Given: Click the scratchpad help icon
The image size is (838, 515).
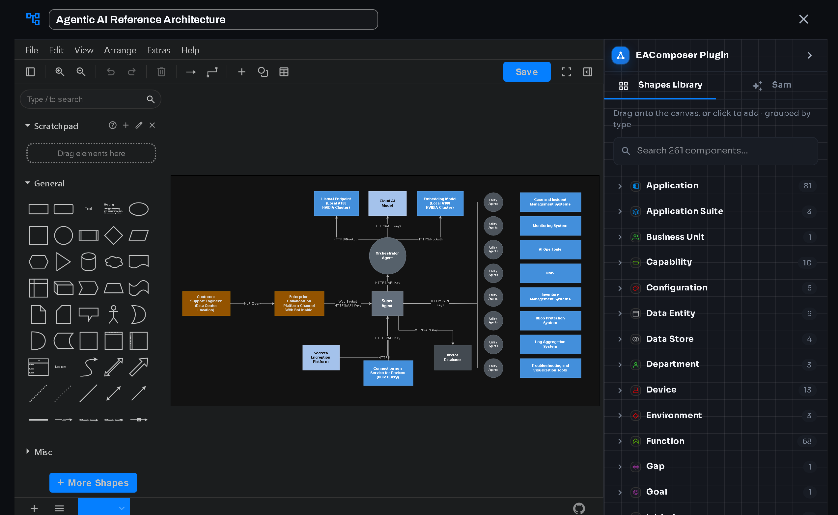Looking at the screenshot, I should point(112,125).
